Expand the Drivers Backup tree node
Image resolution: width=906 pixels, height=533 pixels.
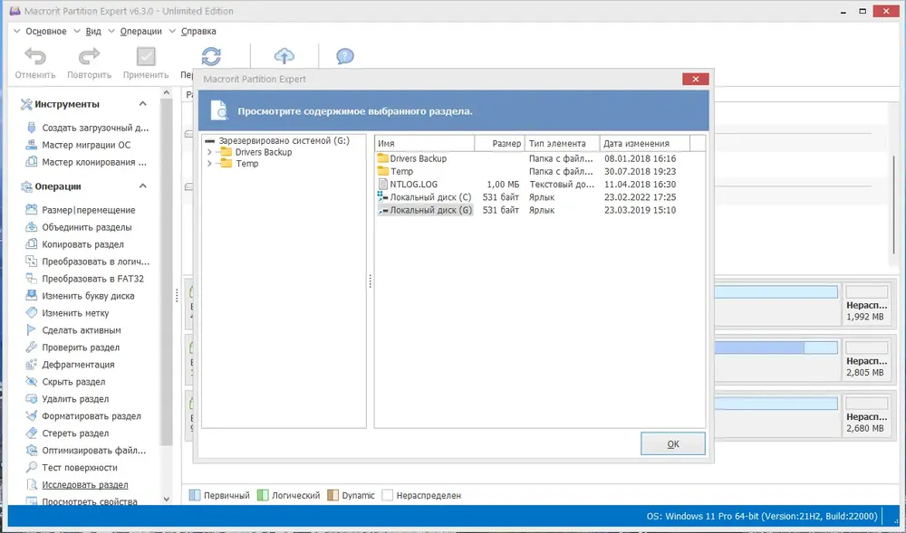coord(209,152)
